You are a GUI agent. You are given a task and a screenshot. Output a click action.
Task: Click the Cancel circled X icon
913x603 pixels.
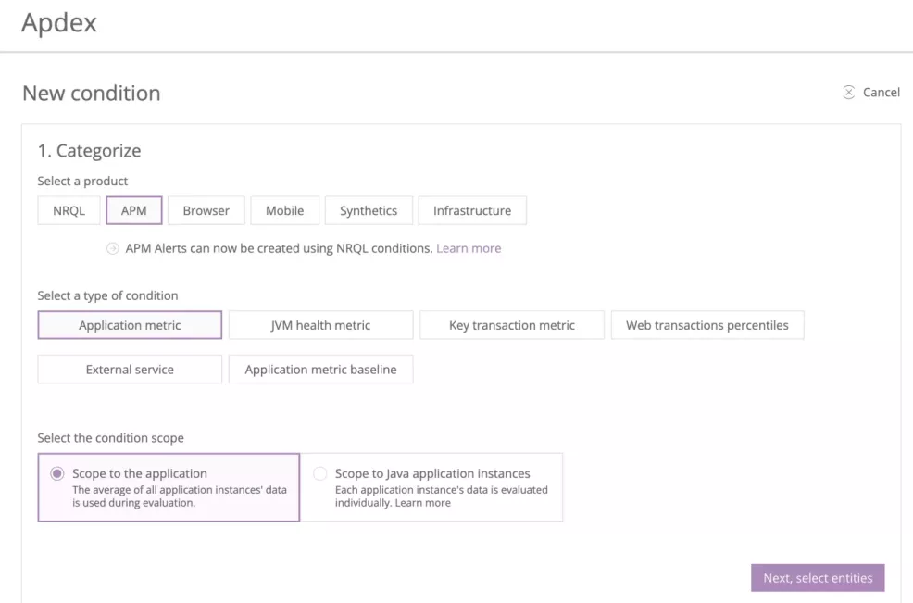coord(849,92)
